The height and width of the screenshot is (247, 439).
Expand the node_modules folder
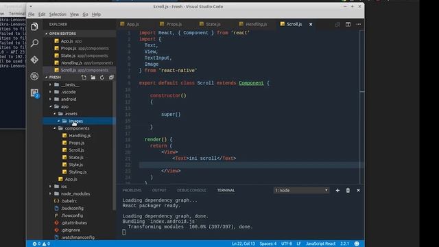coord(75,193)
